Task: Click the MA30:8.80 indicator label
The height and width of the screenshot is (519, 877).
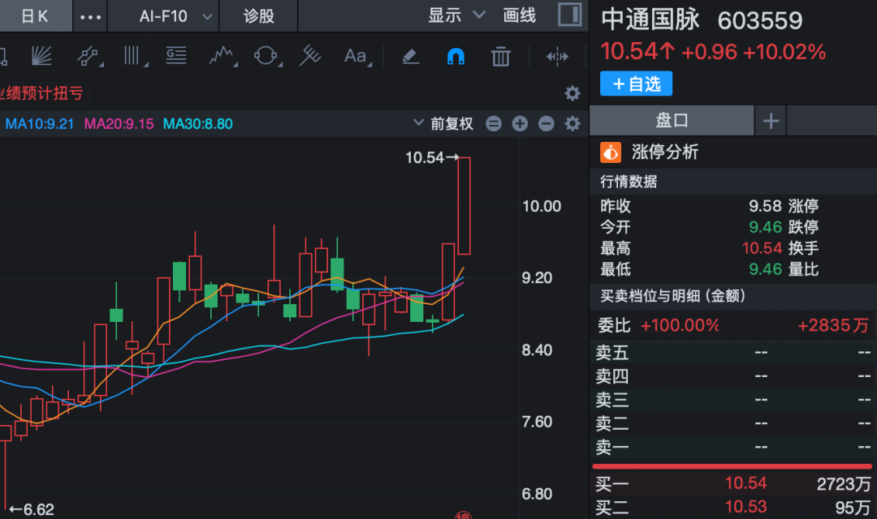Action: click(197, 124)
